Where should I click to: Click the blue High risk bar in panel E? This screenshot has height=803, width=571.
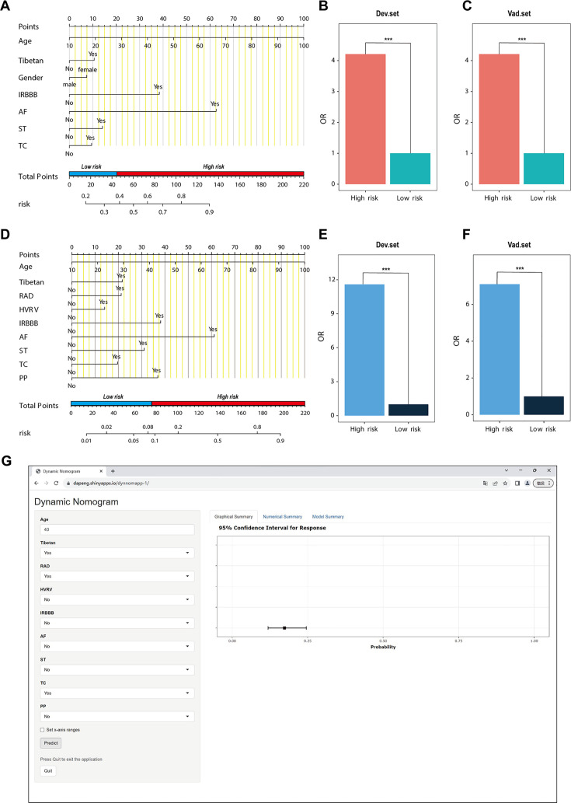364,350
